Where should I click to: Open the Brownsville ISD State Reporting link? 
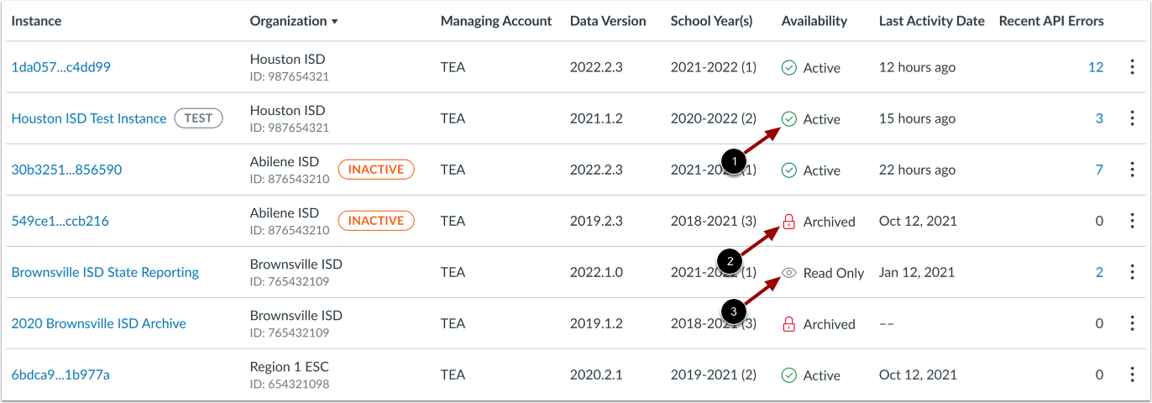click(x=105, y=272)
